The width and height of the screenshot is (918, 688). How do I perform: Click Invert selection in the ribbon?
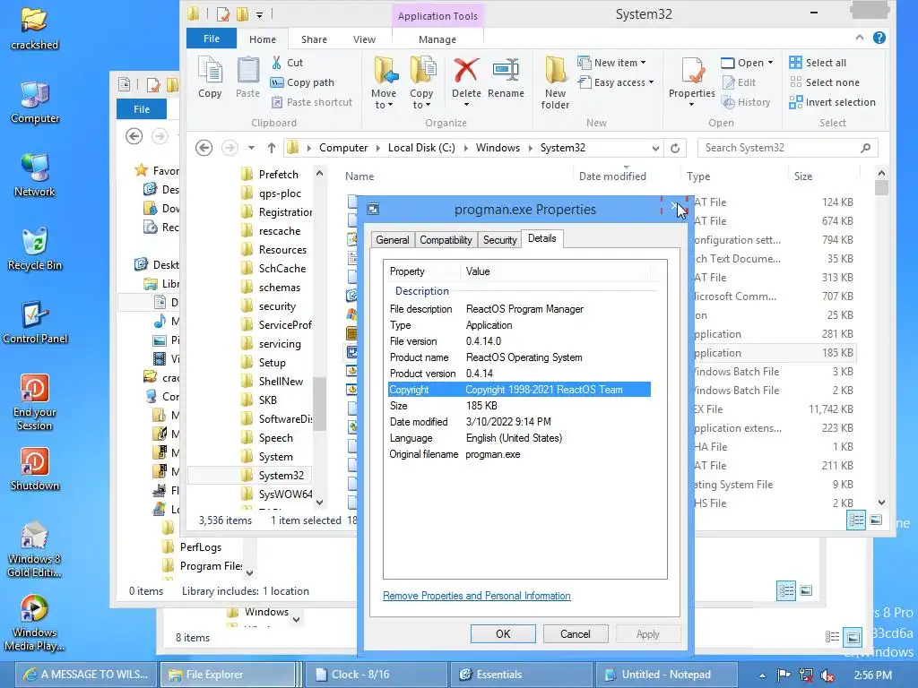tap(832, 102)
